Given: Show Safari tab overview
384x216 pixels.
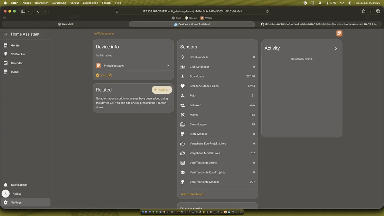Looking at the screenshot, I should pos(378,11).
